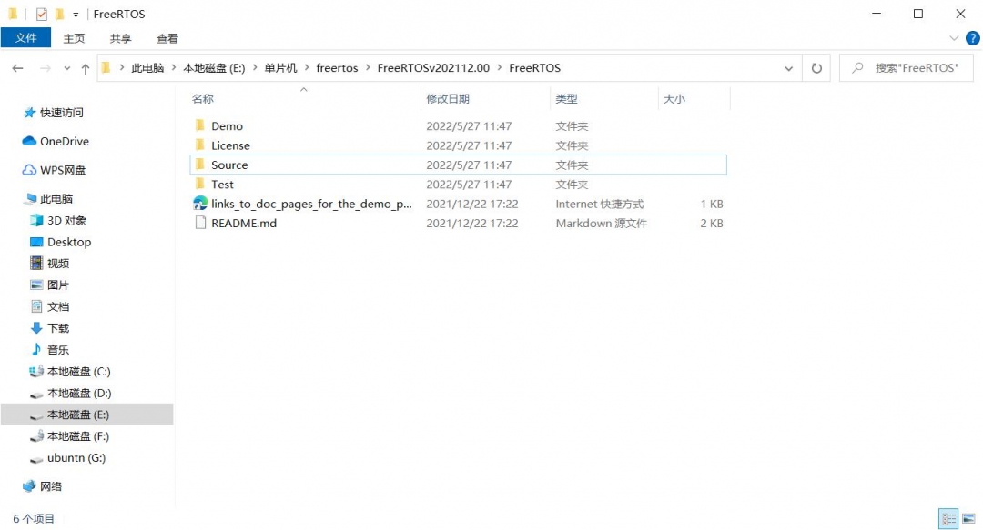Viewport: 983px width, 530px height.
Task: Go up one folder level
Action: (86, 68)
